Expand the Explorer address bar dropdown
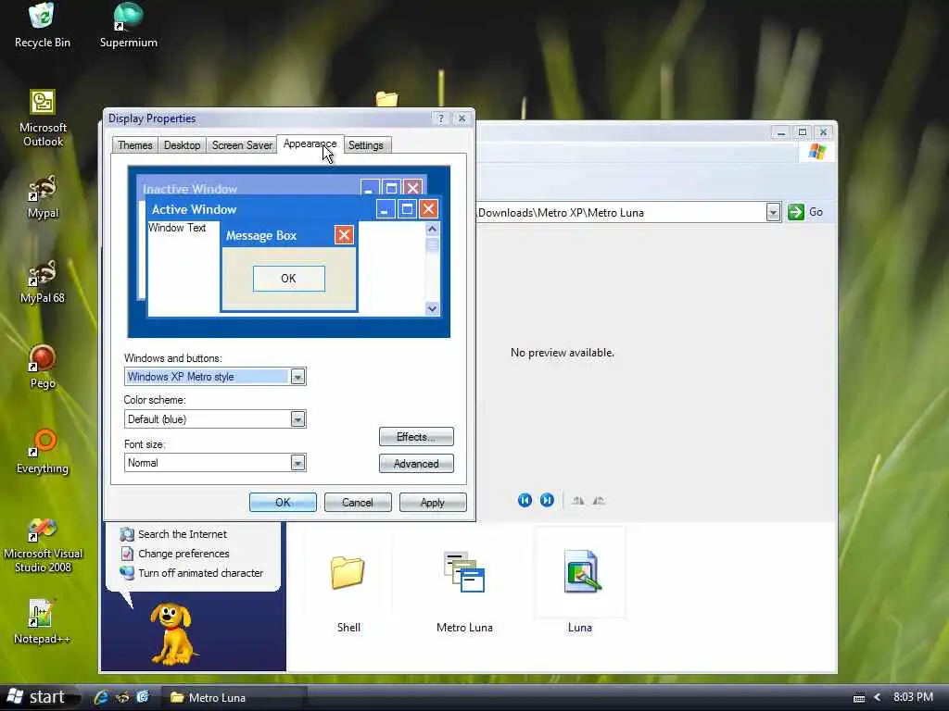Image resolution: width=949 pixels, height=711 pixels. (x=773, y=212)
